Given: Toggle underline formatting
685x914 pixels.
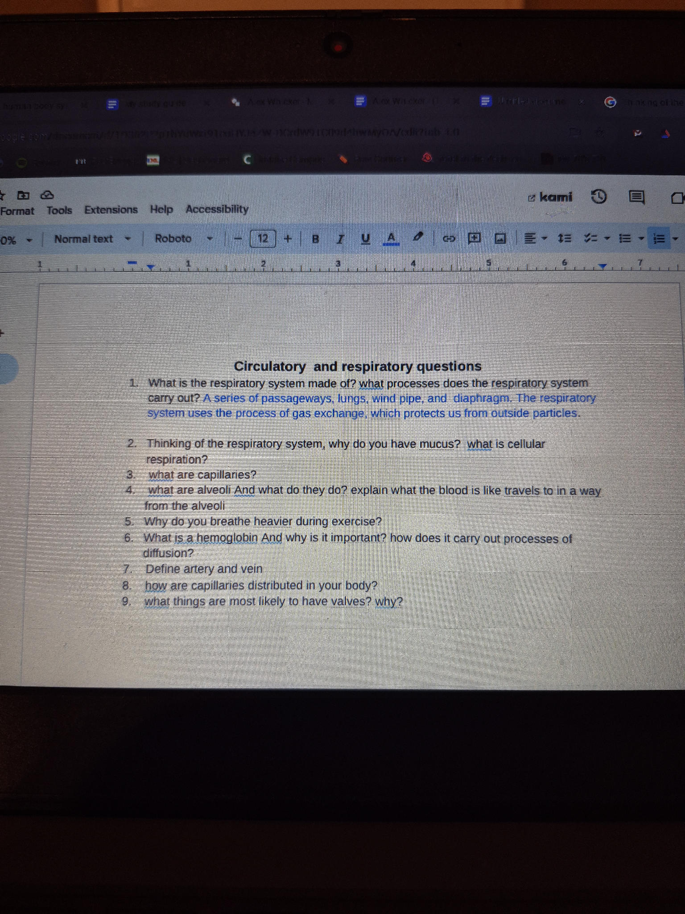Looking at the screenshot, I should pyautogui.click(x=365, y=239).
